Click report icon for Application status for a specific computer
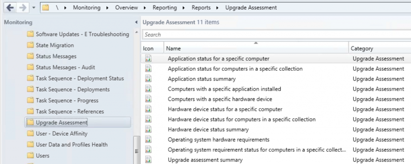Screen dimensions: 411x164 tap(149, 58)
